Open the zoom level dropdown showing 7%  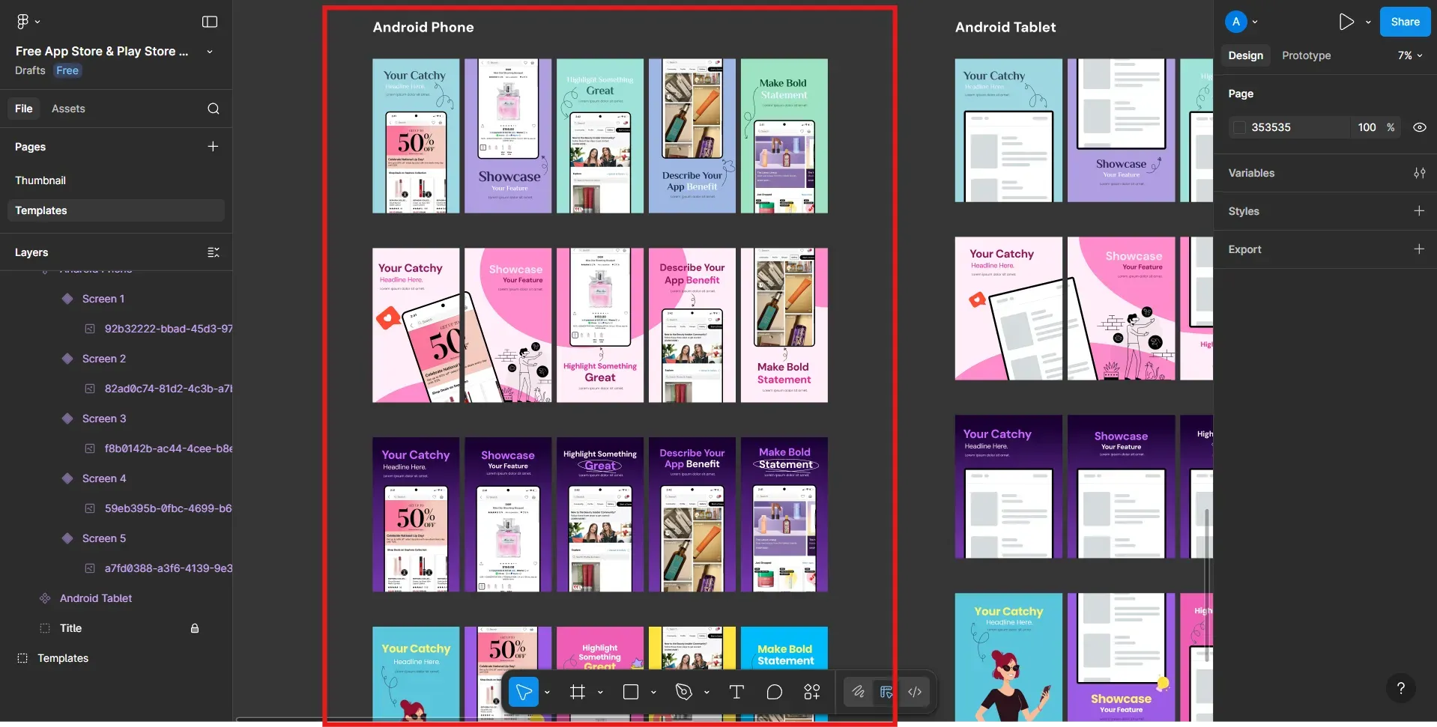tap(1409, 55)
